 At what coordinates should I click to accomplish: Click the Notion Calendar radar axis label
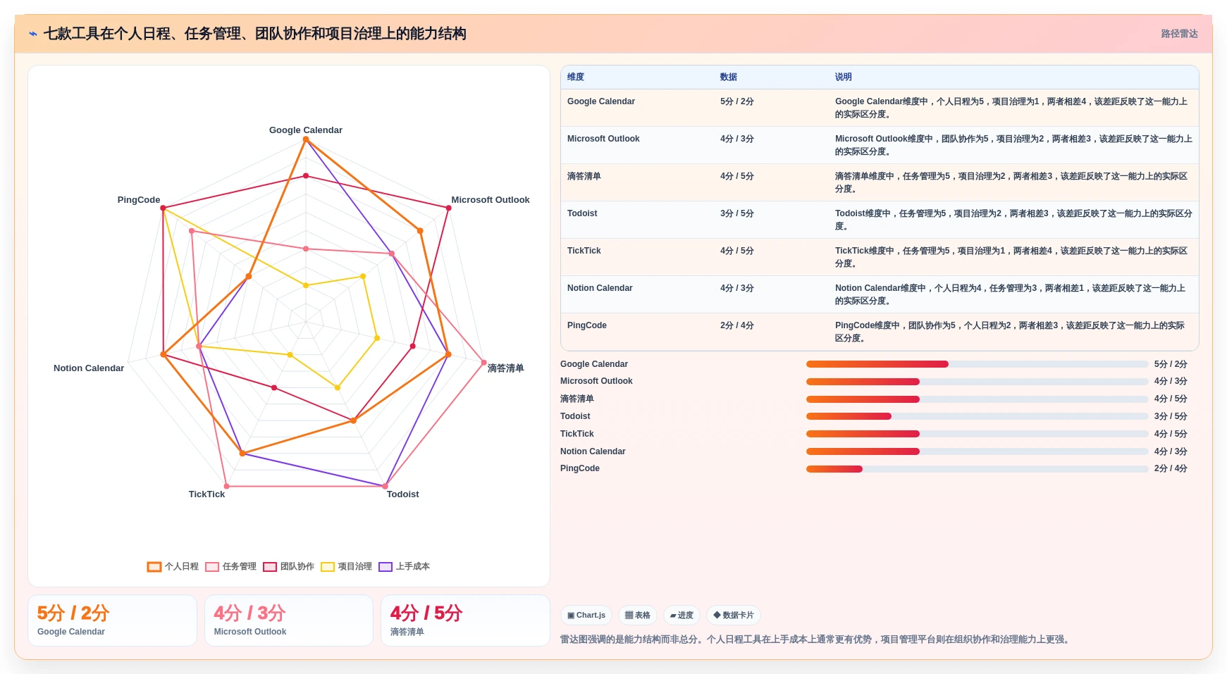coord(89,368)
